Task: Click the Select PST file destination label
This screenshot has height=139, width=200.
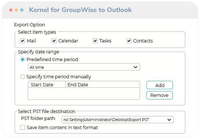Action: click(47, 112)
